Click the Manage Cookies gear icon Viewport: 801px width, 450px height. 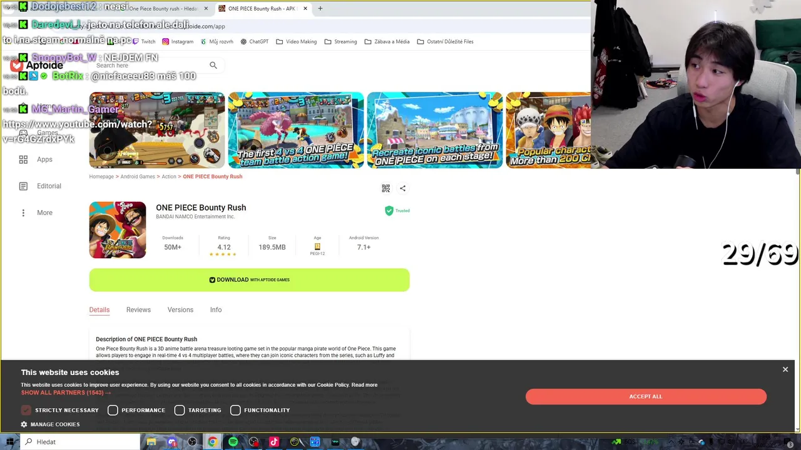click(24, 424)
